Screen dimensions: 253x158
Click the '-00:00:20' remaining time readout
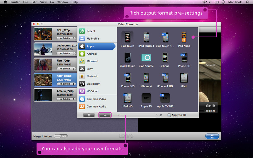210,111
